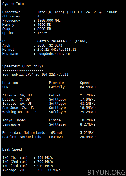Select the public IPv4 address 104.223.47.211
Viewport: 126px width, 176px height.
tap(55, 74)
